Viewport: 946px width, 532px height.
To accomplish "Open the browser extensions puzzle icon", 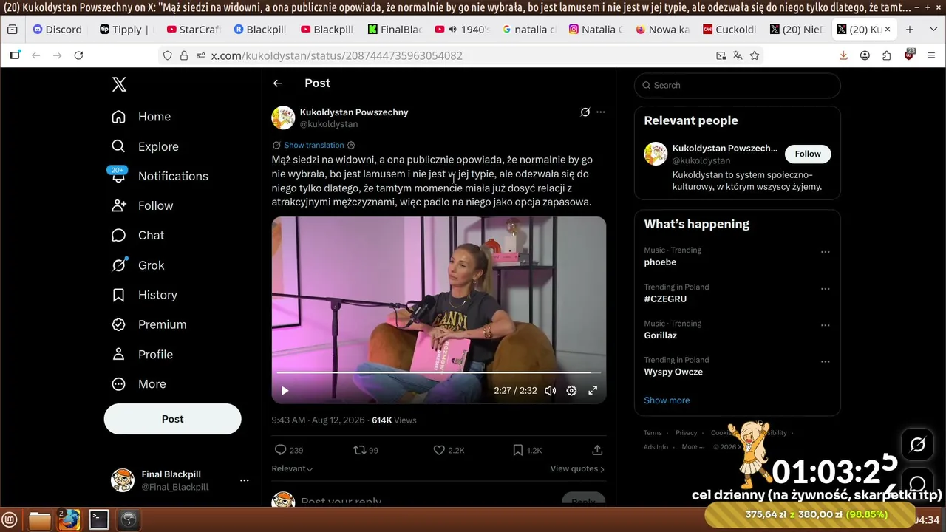I will [x=887, y=55].
